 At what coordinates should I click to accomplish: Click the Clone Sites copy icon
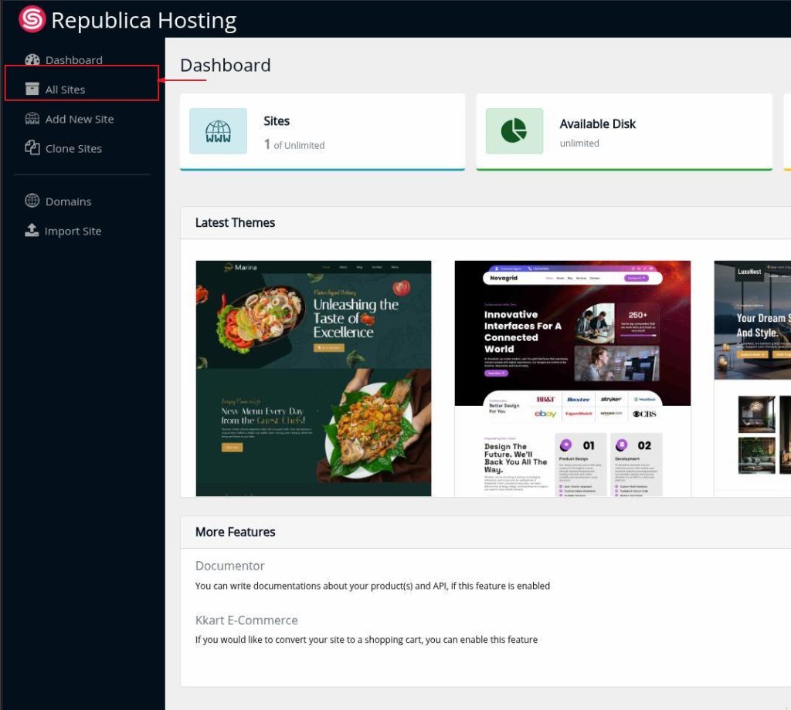pyautogui.click(x=32, y=148)
